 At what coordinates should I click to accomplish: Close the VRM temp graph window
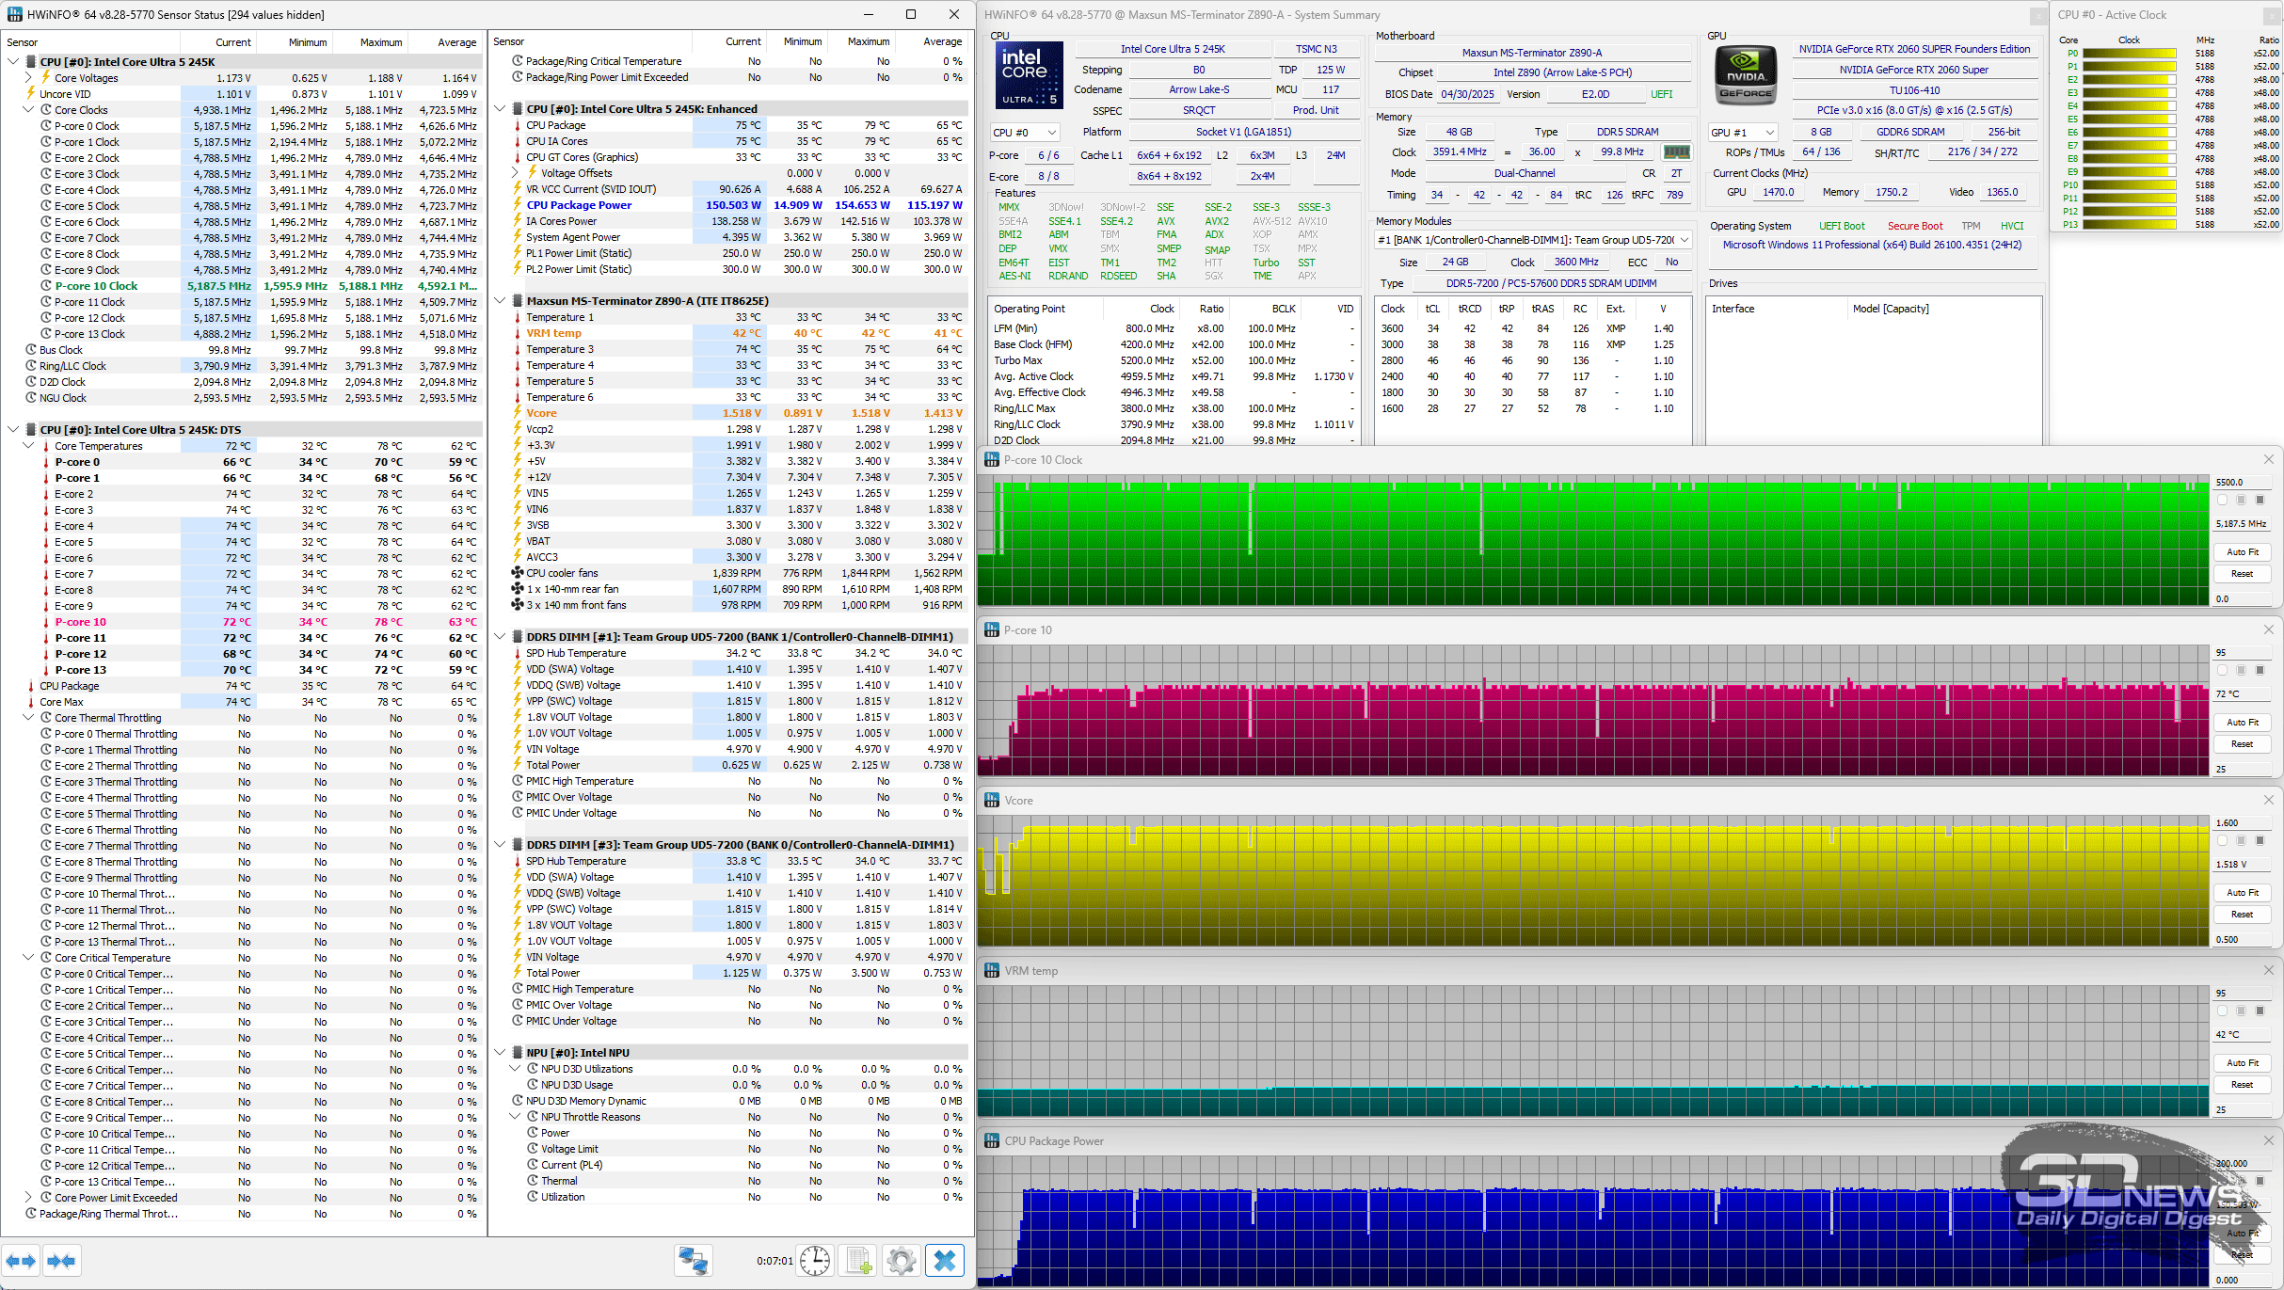coord(2268,970)
